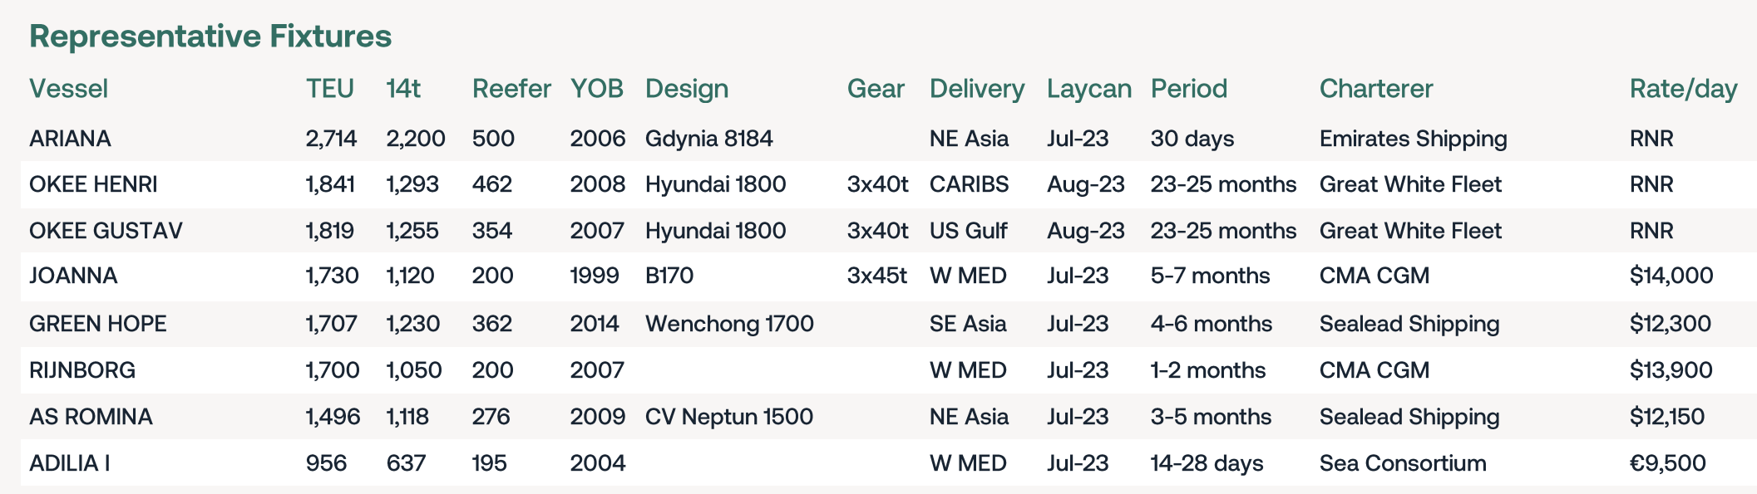
Task: Click the Gdynia 8184 design cell
Action: pos(709,139)
